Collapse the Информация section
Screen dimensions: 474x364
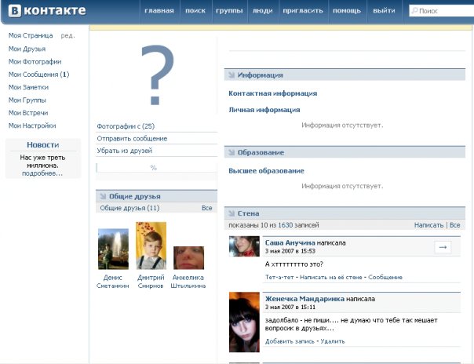click(x=231, y=75)
